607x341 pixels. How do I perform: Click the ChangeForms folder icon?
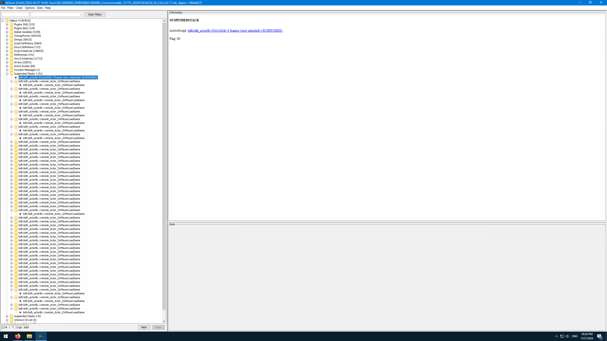[11, 36]
